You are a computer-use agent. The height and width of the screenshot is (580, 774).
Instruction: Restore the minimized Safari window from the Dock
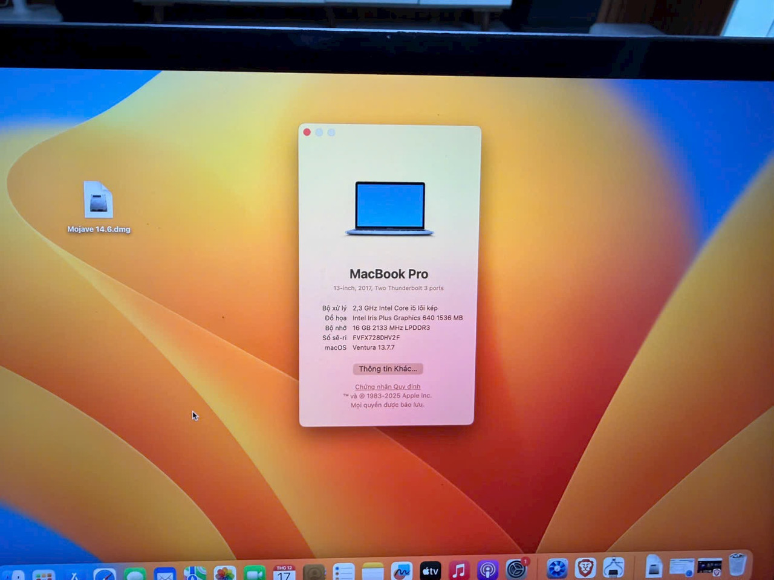[681, 567]
